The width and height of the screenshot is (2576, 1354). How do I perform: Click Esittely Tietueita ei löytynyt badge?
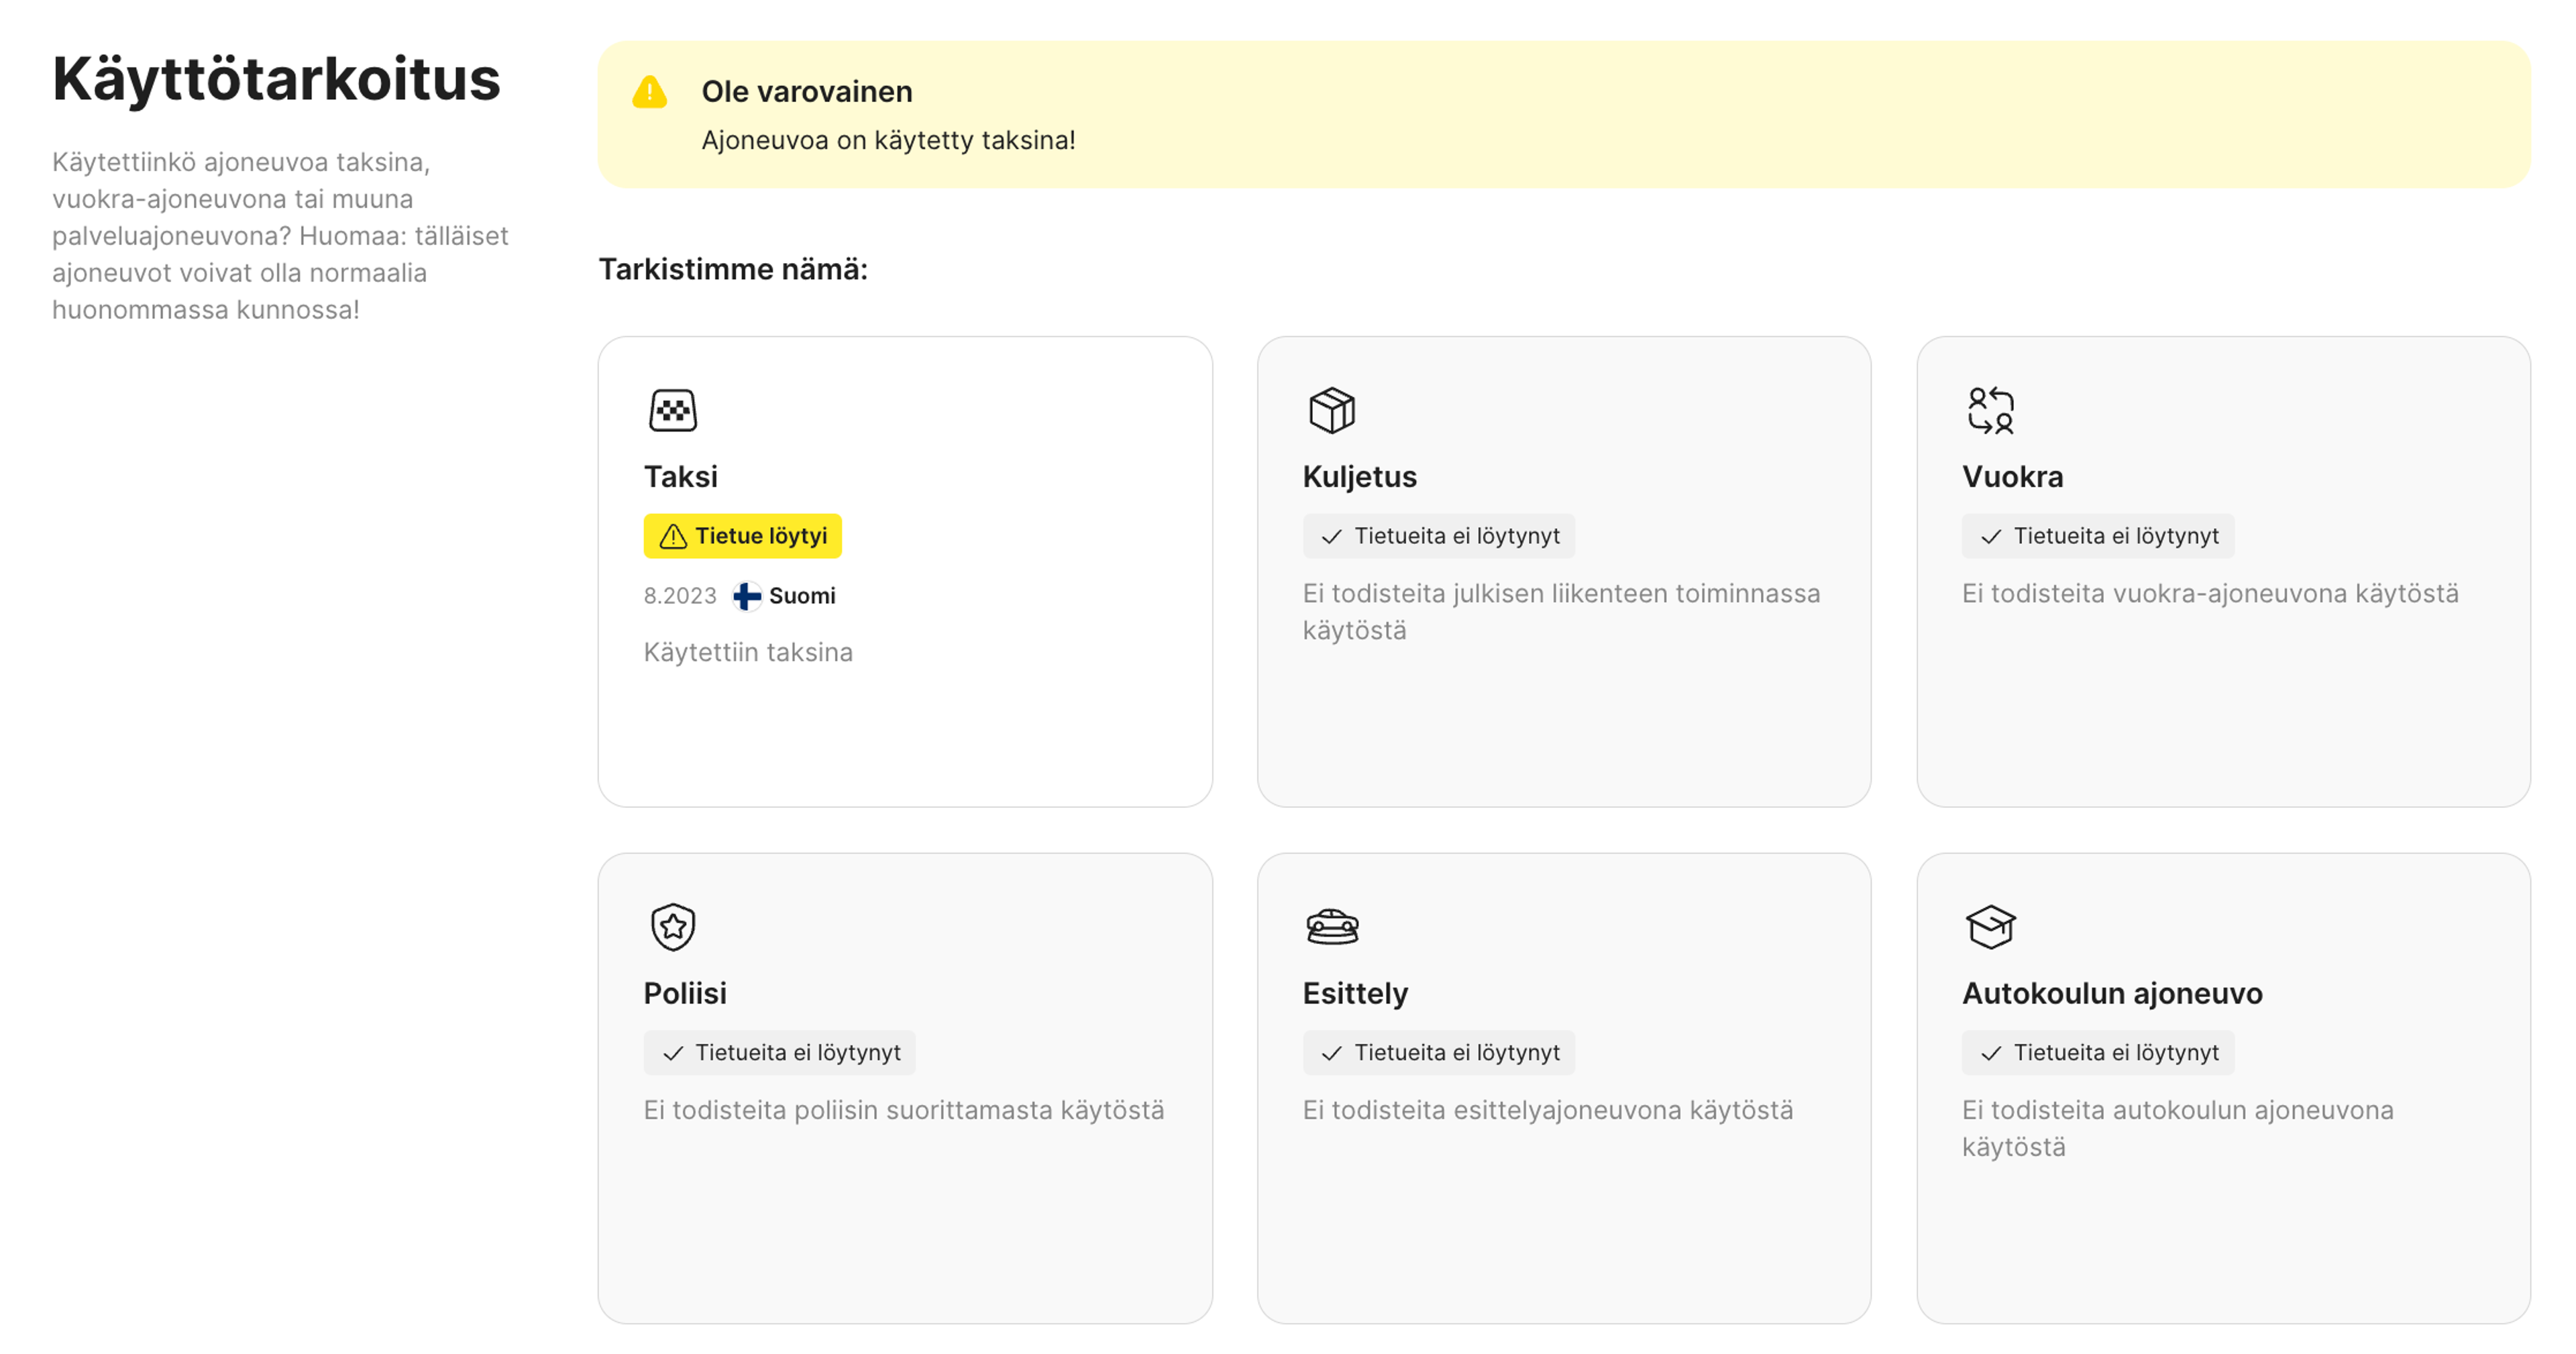pos(1438,1052)
